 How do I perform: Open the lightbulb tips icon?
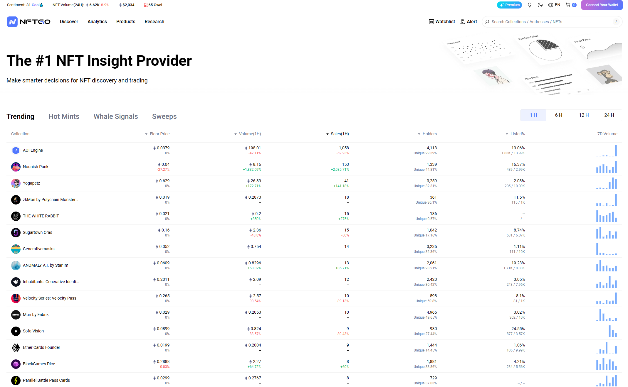click(x=530, y=5)
